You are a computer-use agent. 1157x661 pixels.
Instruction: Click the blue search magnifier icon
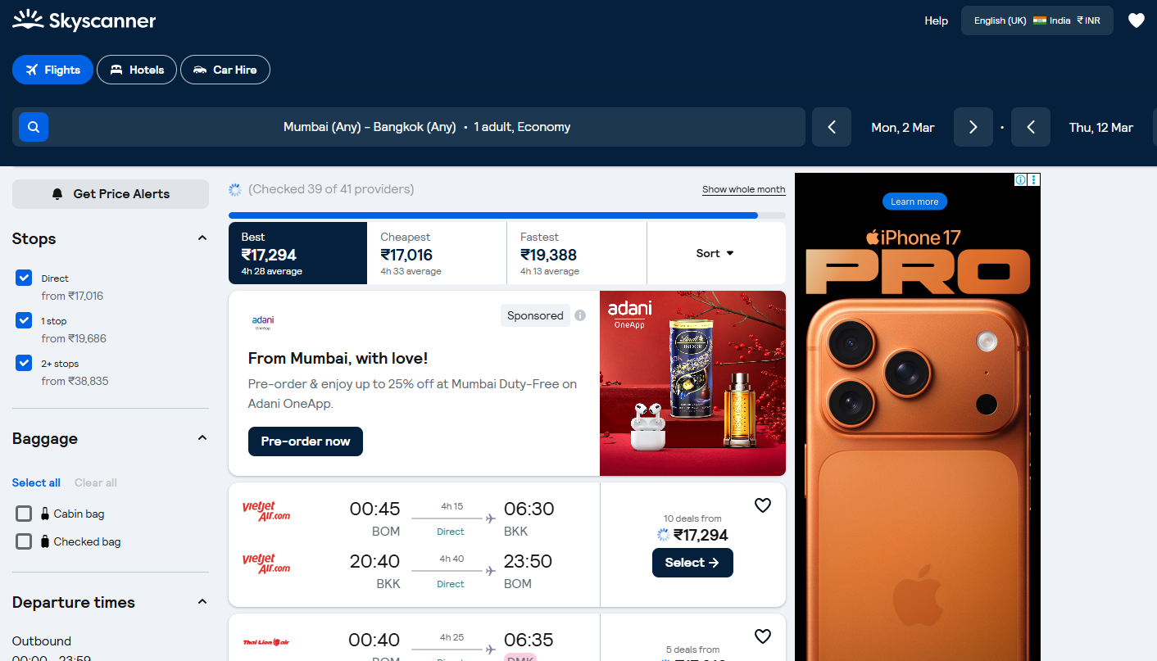(34, 127)
